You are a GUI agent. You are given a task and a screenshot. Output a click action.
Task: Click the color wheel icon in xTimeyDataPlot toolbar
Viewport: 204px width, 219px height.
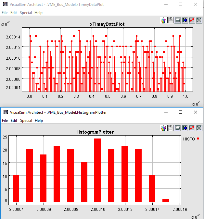point(163,21)
